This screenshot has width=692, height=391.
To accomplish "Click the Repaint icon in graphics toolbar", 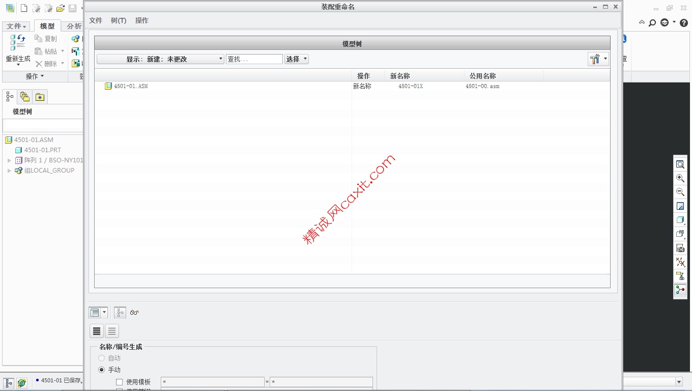I will tap(680, 206).
